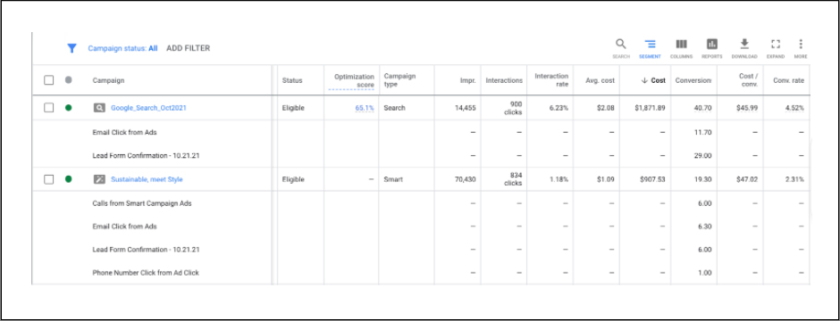Click the 1.00 conversions value

704,273
